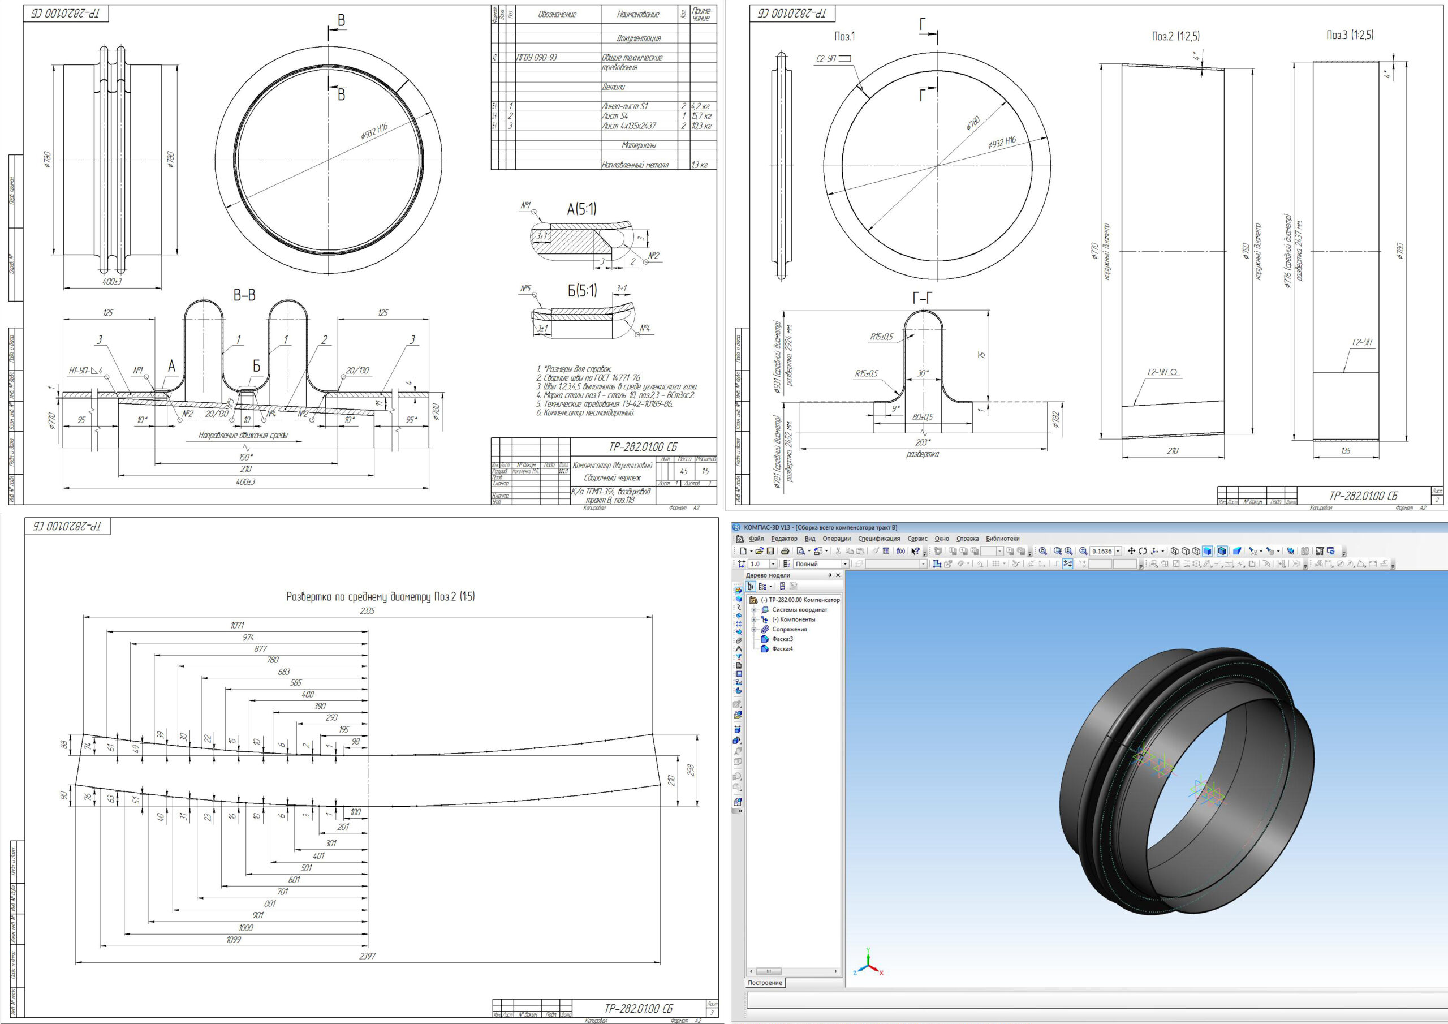Screen dimensions: 1448x1024
Task: Click the context help arrow-question icon
Action: (916, 552)
